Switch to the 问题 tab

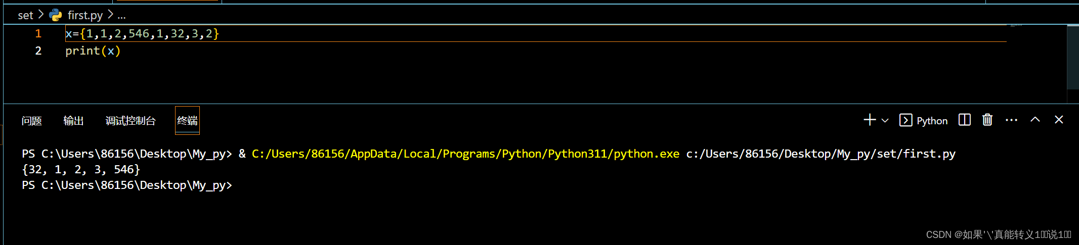click(32, 121)
